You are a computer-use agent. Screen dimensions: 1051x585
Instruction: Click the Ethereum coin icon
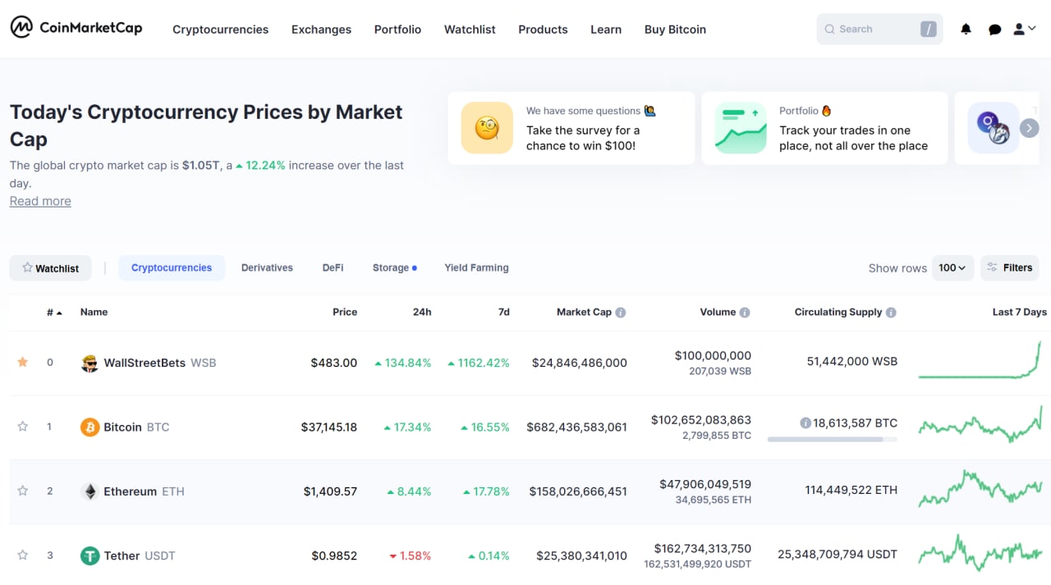[89, 491]
